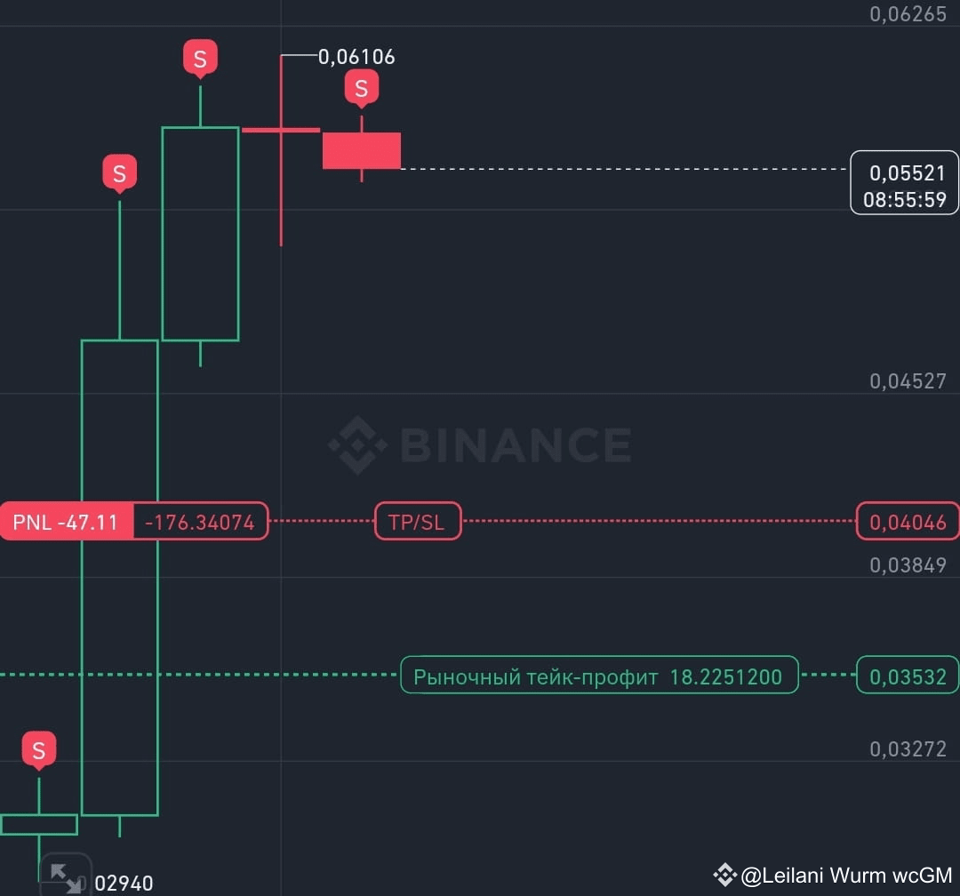Click the current price 0,05521 countdown box
960x896 pixels.
pos(904,183)
